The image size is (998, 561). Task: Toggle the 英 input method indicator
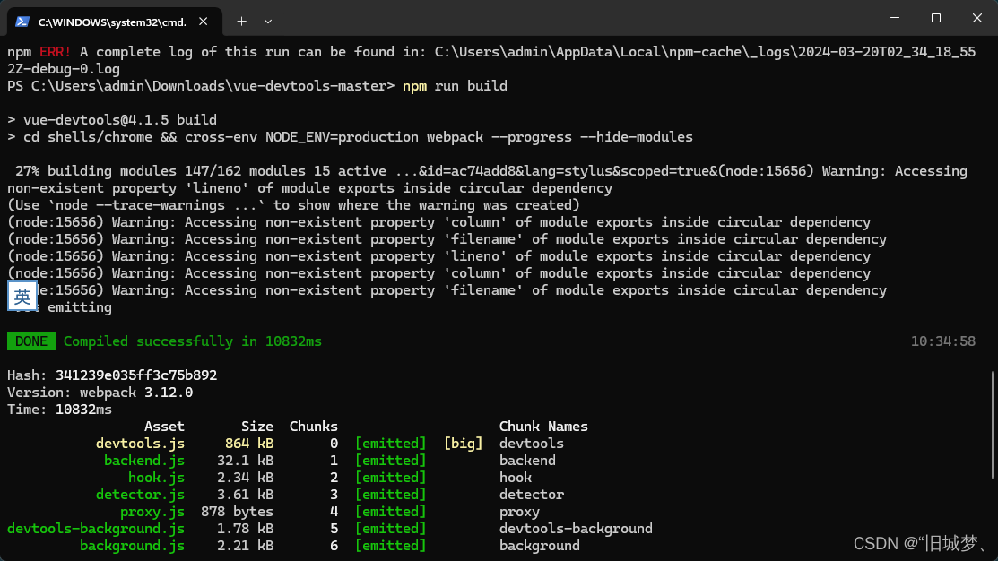(x=22, y=297)
